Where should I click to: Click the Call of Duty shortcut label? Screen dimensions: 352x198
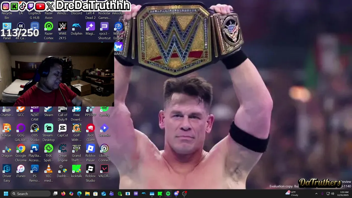pos(63,117)
